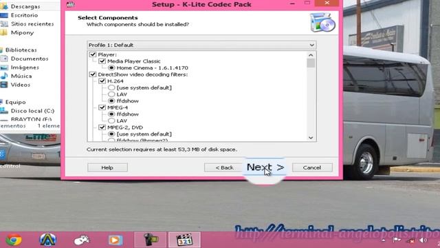Cancel the K-Lite setup
The width and height of the screenshot is (440, 248).
click(312, 167)
